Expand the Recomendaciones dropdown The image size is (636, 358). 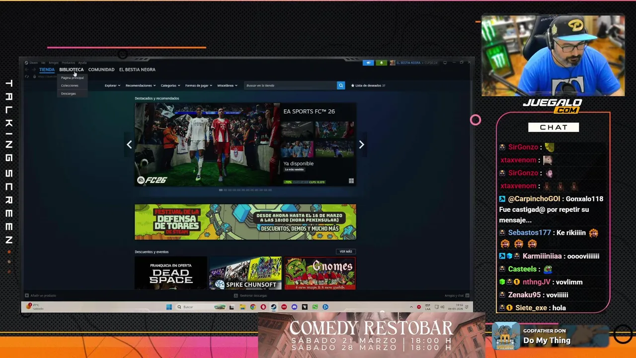click(x=141, y=86)
